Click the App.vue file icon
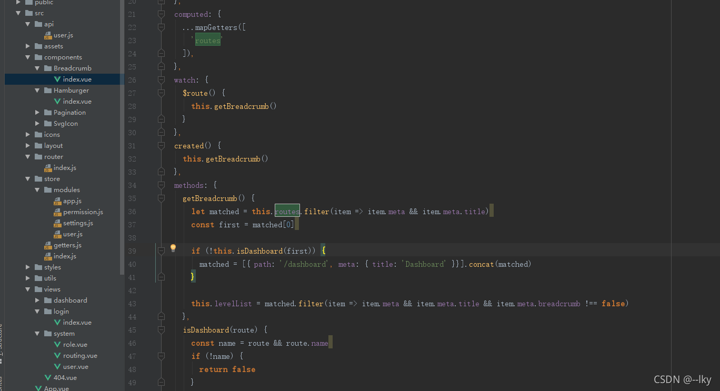This screenshot has width=720, height=391. pyautogui.click(x=38, y=388)
